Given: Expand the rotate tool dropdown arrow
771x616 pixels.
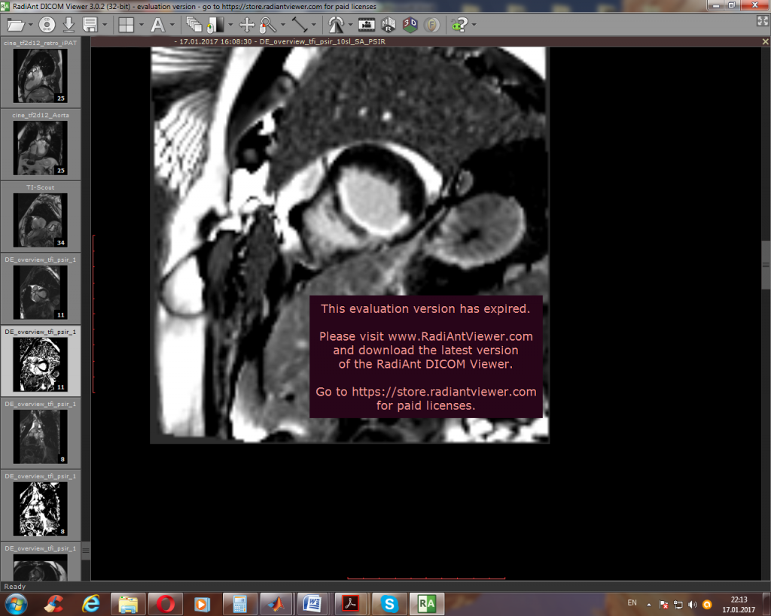Looking at the screenshot, I should [x=350, y=25].
